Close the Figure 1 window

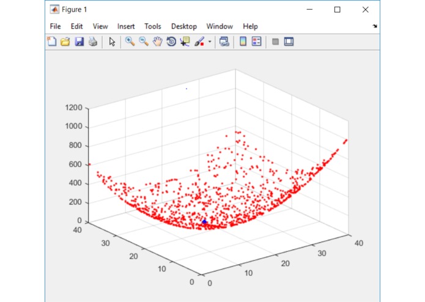[x=365, y=10]
